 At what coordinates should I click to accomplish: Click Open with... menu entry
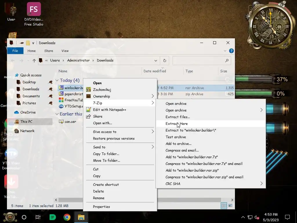click(x=120, y=123)
